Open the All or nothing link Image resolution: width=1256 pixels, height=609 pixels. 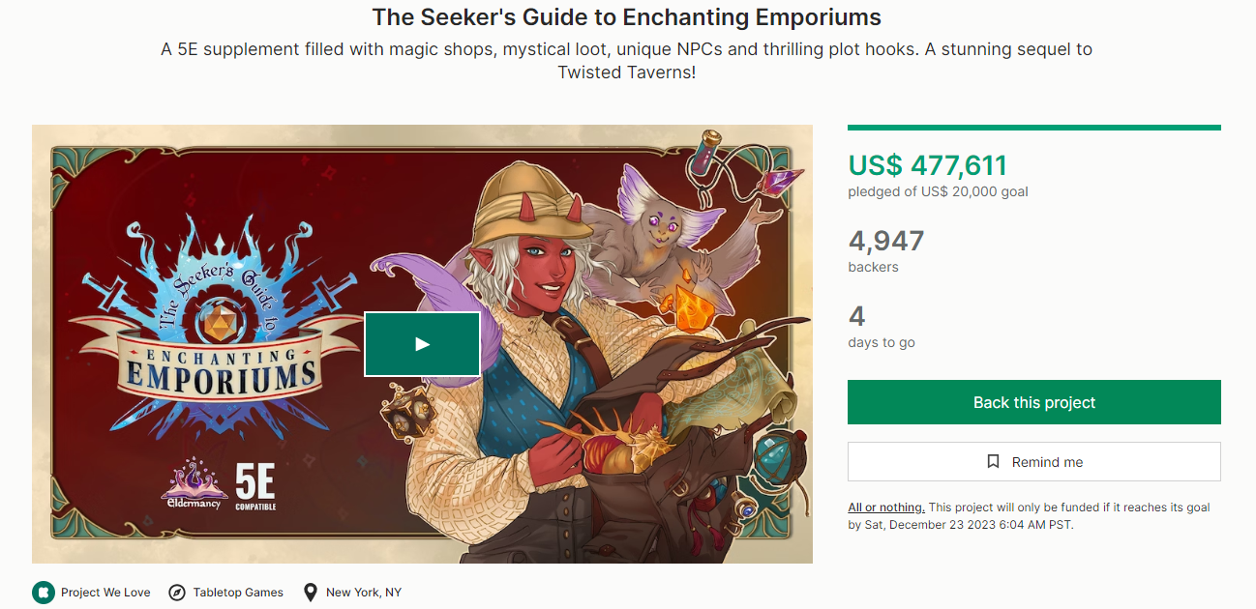(885, 507)
